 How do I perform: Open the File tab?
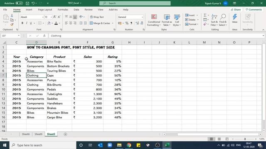pos(5,10)
